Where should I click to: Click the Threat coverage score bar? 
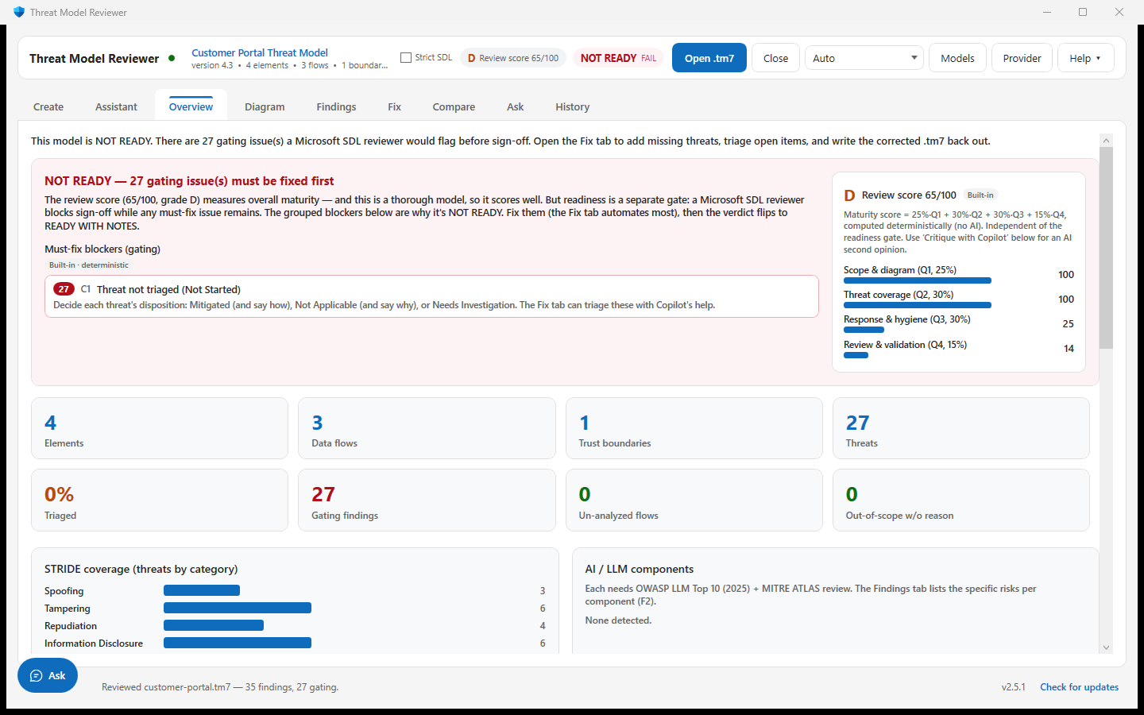[x=918, y=305]
